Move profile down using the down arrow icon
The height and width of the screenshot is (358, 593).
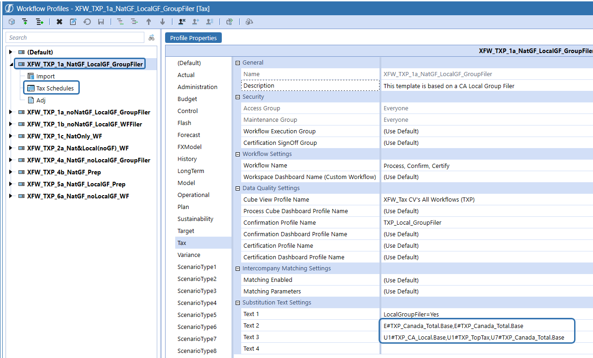click(162, 22)
